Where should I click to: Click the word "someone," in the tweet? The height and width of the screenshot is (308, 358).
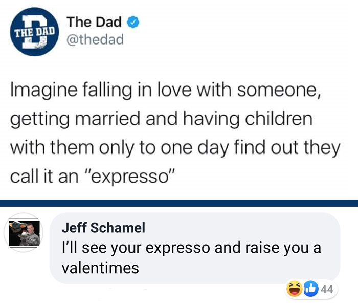279,90
